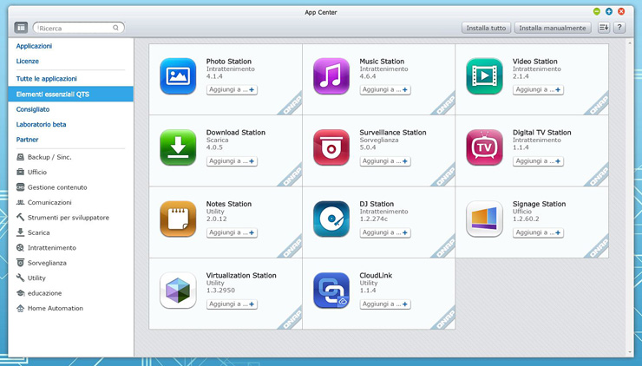Open the Music Station app icon

[331, 76]
